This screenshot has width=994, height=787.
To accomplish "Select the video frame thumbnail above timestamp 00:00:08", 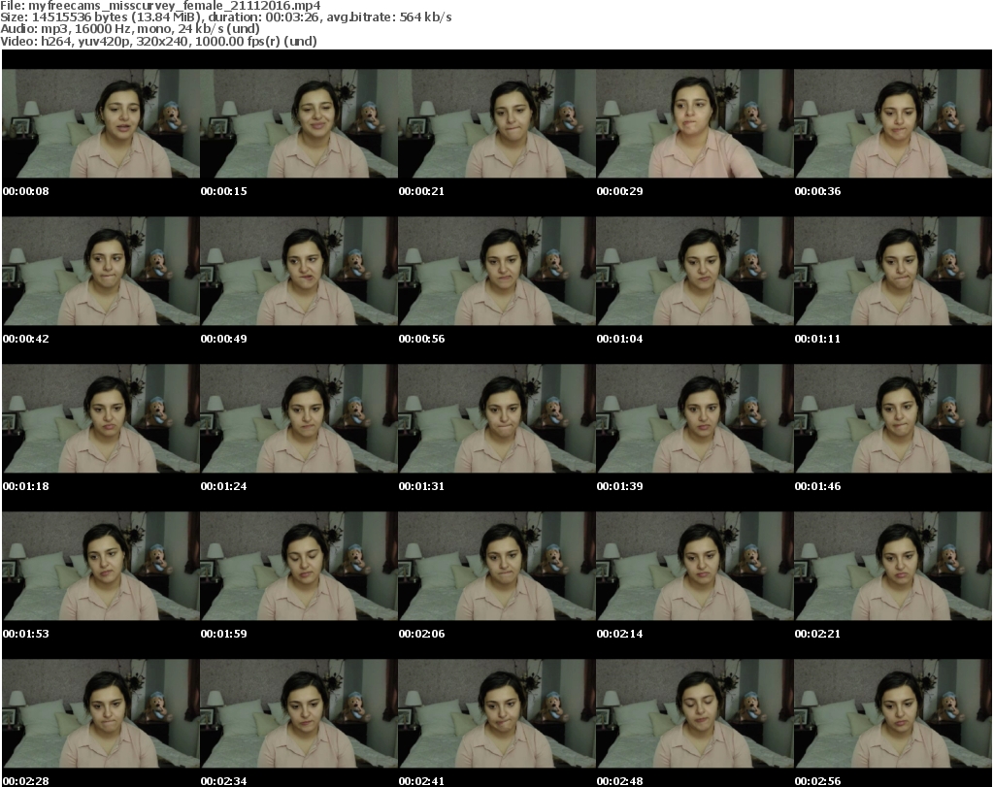I will [x=101, y=123].
